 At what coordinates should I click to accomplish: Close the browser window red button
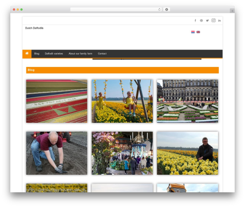pyautogui.click(x=14, y=10)
